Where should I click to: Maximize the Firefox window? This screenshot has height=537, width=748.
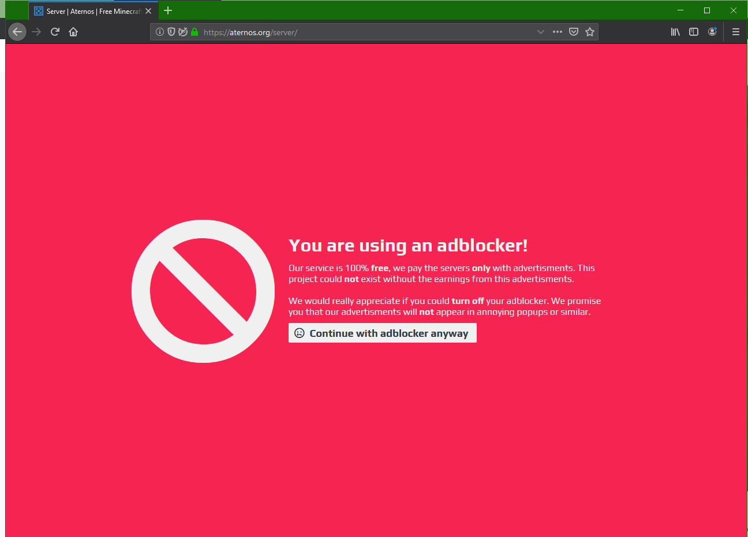[x=707, y=10]
